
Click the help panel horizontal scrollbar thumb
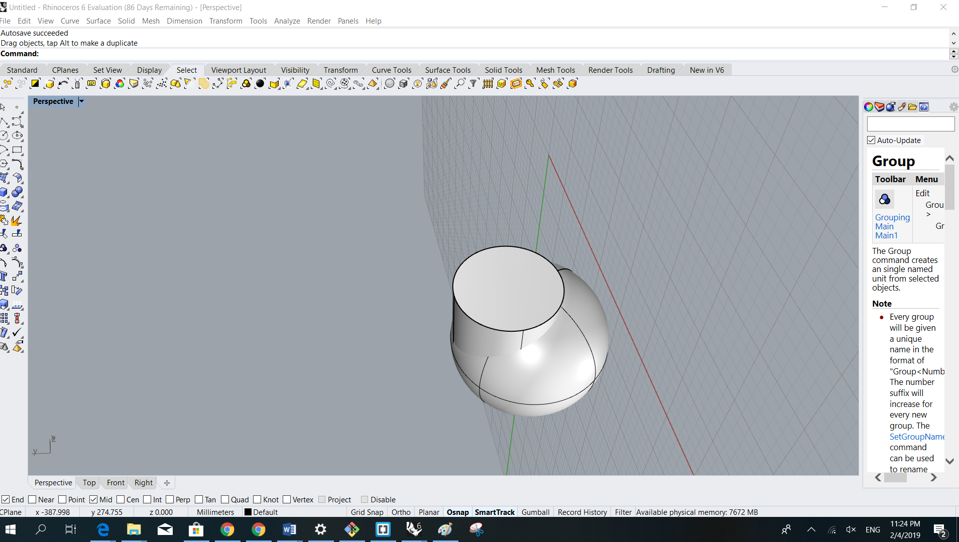tap(895, 478)
